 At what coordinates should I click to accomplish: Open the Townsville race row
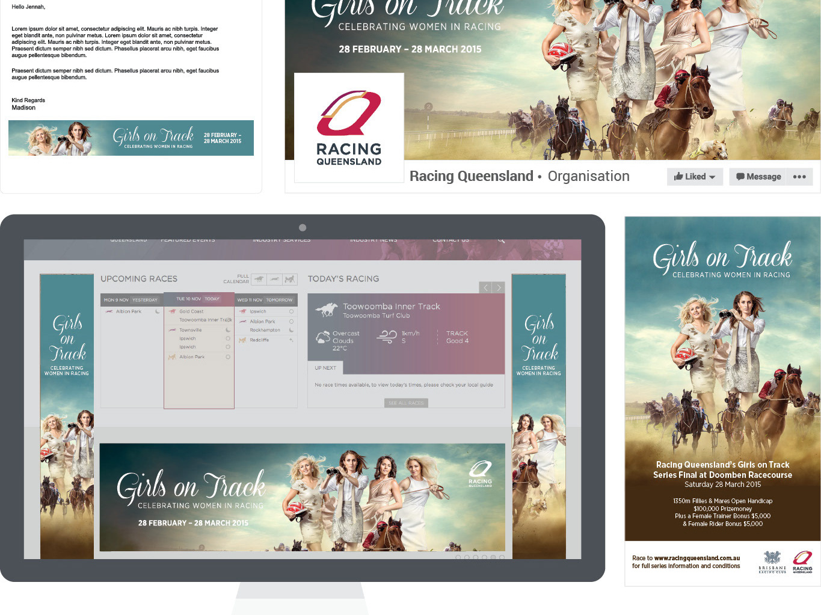click(199, 330)
